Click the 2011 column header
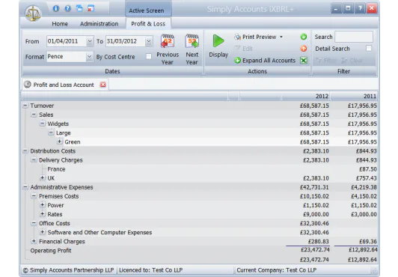Viewport: 398px width, 277px height. click(x=354, y=97)
